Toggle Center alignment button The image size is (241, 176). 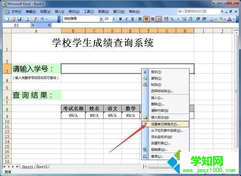pyautogui.click(x=147, y=19)
